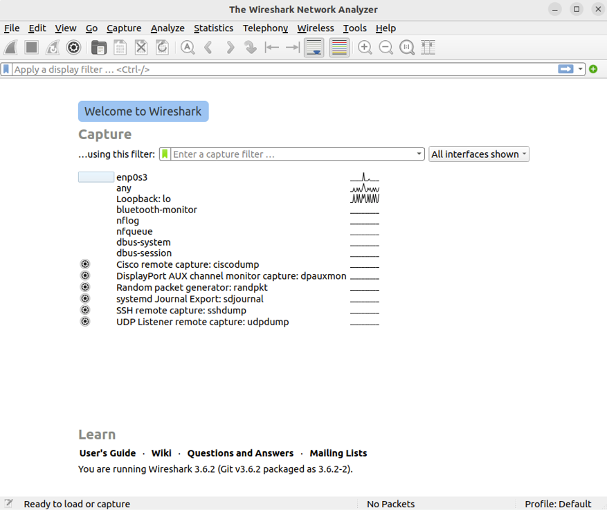The height and width of the screenshot is (510, 607).
Task: Go forward to next packet arrow
Action: [230, 48]
